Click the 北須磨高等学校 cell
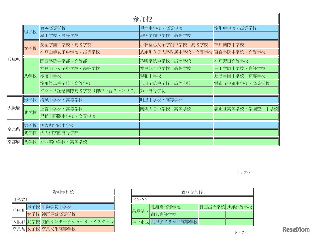Viewport: 314px width, 236px height. tap(174, 207)
